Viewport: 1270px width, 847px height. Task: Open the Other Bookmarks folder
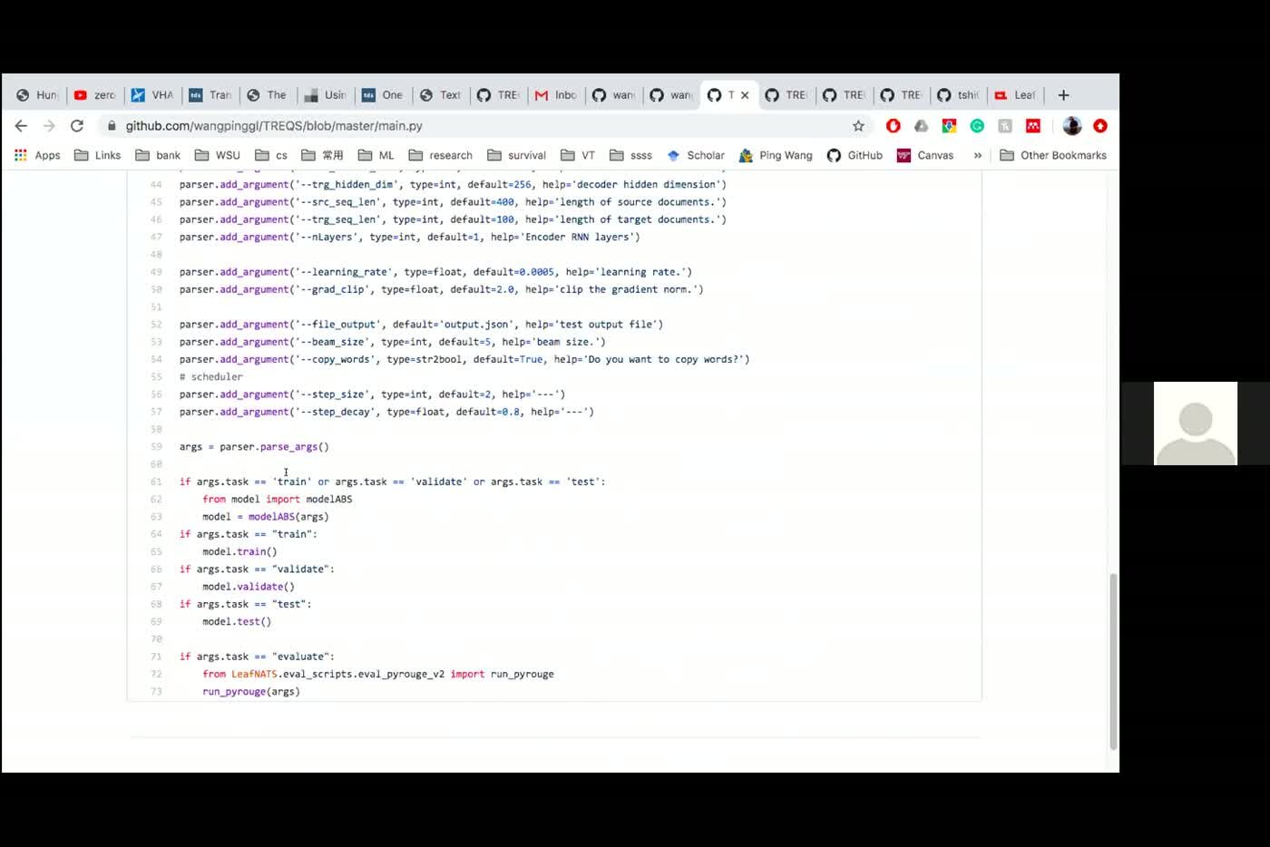click(x=1053, y=155)
